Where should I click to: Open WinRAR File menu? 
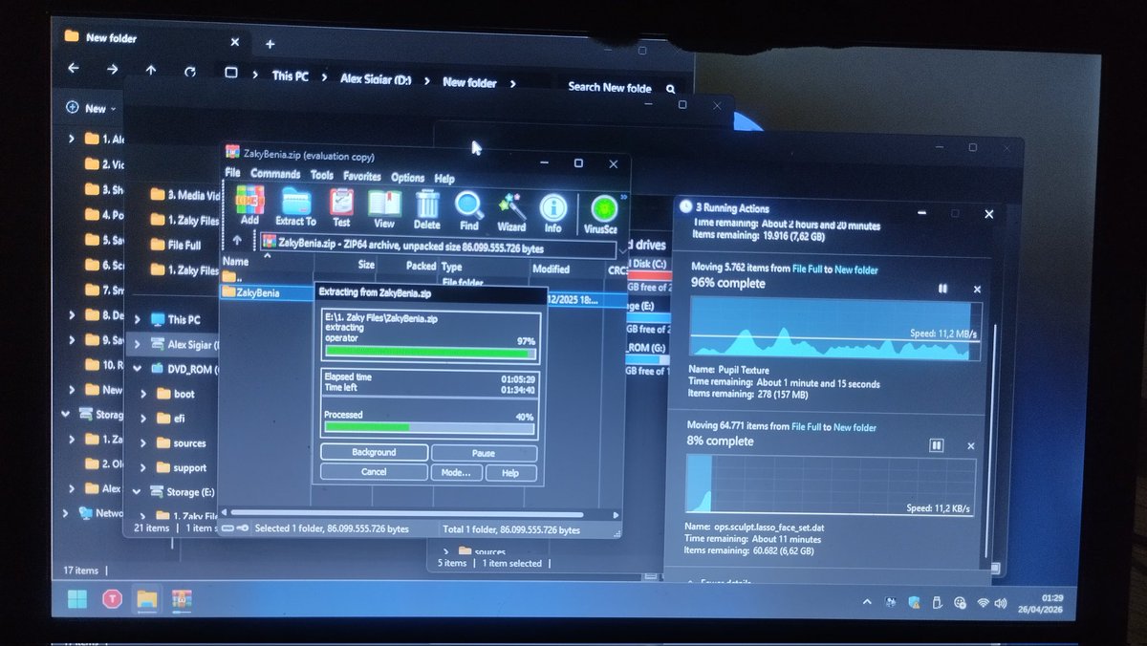[232, 173]
